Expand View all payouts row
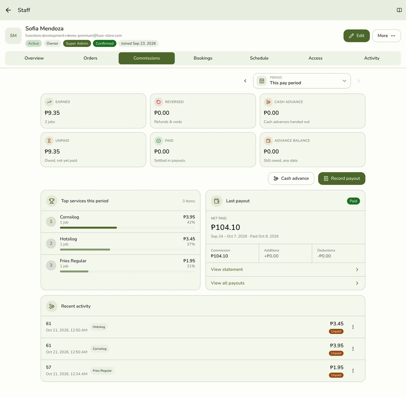Viewport: 406px width, 397px height. (285, 283)
